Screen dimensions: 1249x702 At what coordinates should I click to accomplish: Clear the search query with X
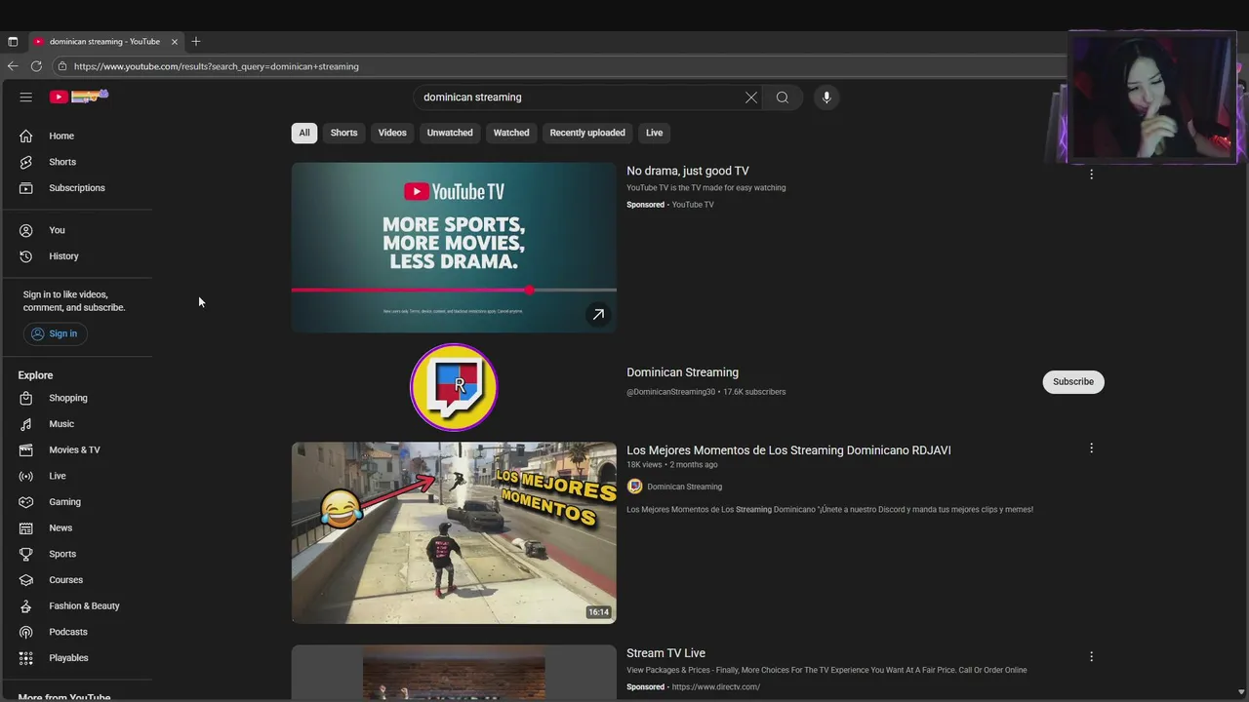pyautogui.click(x=751, y=97)
